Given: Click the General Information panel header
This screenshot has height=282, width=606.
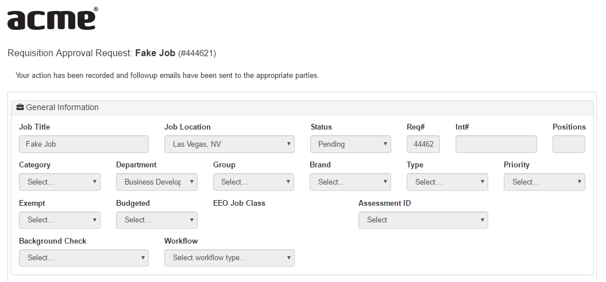Looking at the screenshot, I should pyautogui.click(x=302, y=107).
